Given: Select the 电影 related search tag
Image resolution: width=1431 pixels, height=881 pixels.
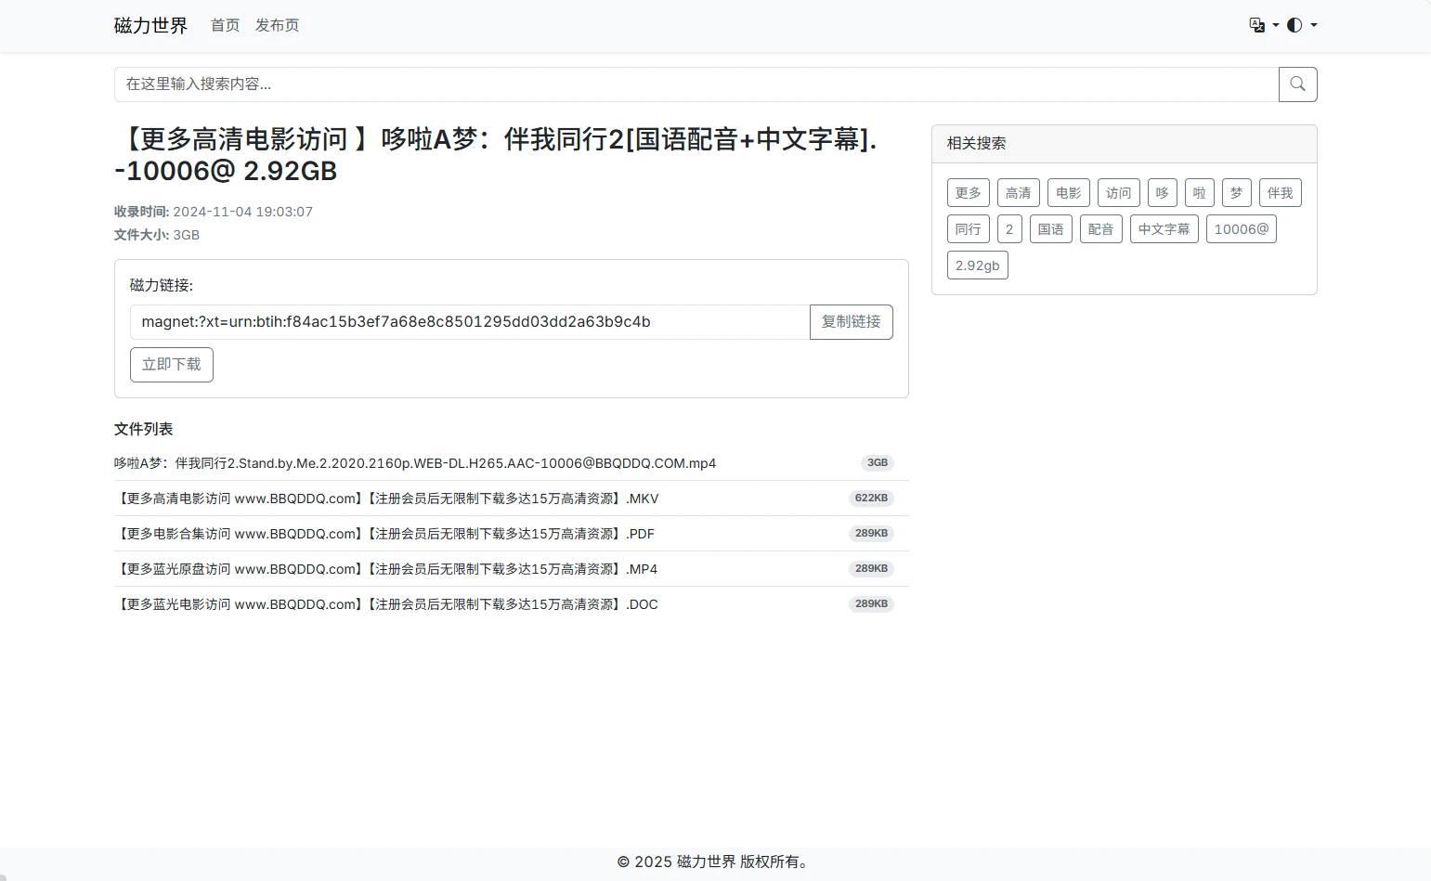Looking at the screenshot, I should tap(1068, 193).
